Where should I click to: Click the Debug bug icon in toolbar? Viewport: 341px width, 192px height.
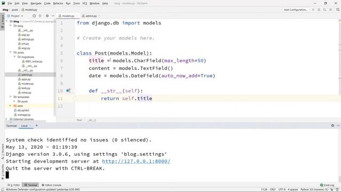(319, 10)
